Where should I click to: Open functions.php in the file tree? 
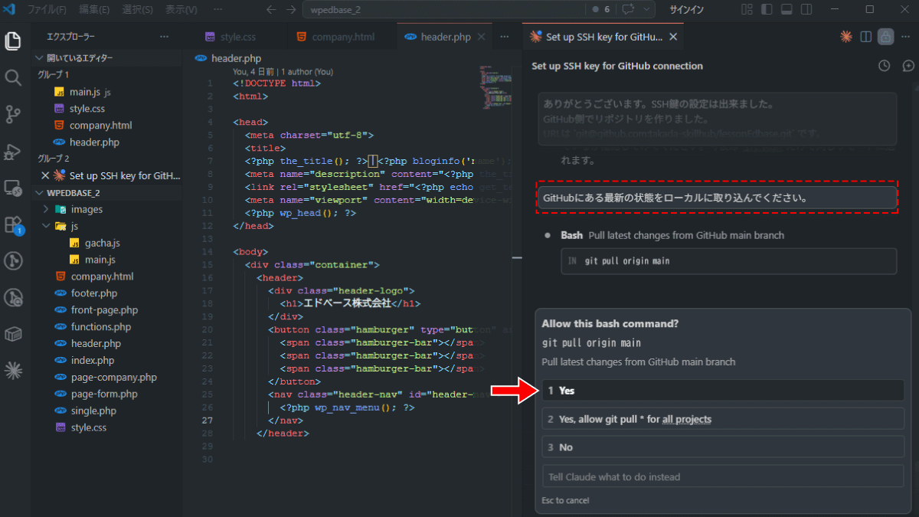coord(101,327)
